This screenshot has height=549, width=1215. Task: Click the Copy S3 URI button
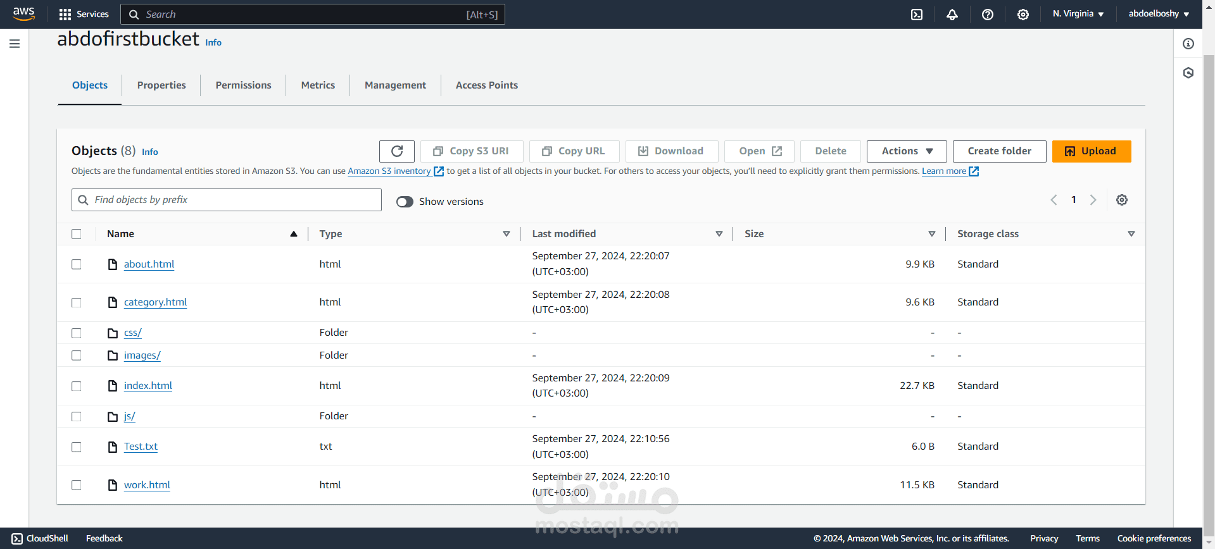point(472,151)
